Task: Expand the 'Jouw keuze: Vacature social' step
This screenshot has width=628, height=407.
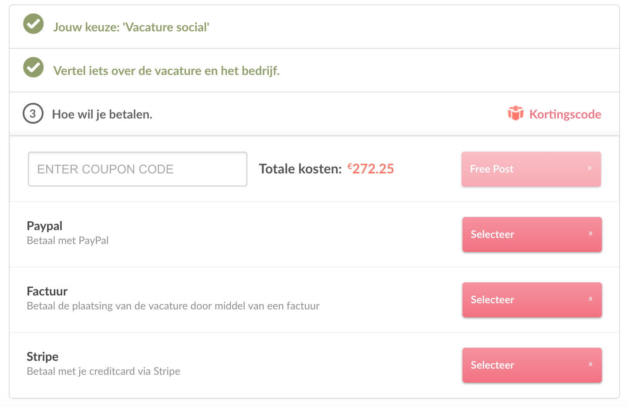Action: tap(131, 27)
